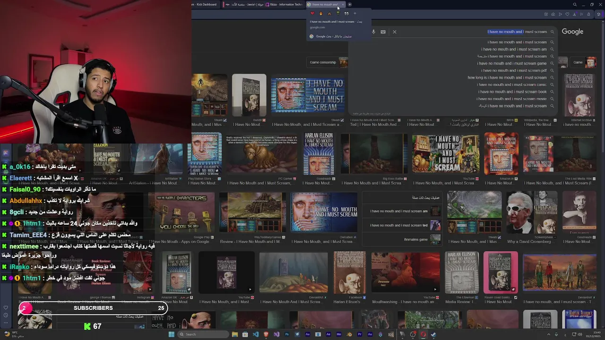Start voice search with microphone icon
Image resolution: width=605 pixels, height=340 pixels.
tap(373, 32)
